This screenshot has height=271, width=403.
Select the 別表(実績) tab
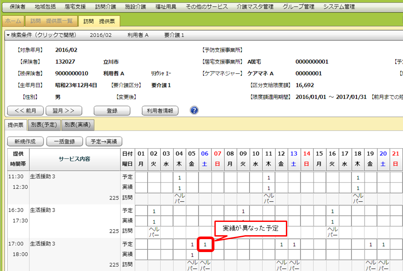click(x=78, y=125)
